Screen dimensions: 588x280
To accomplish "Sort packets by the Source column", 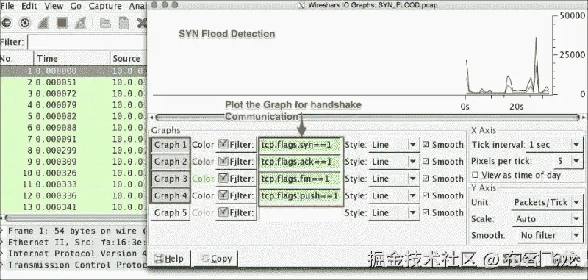I will coord(128,59).
